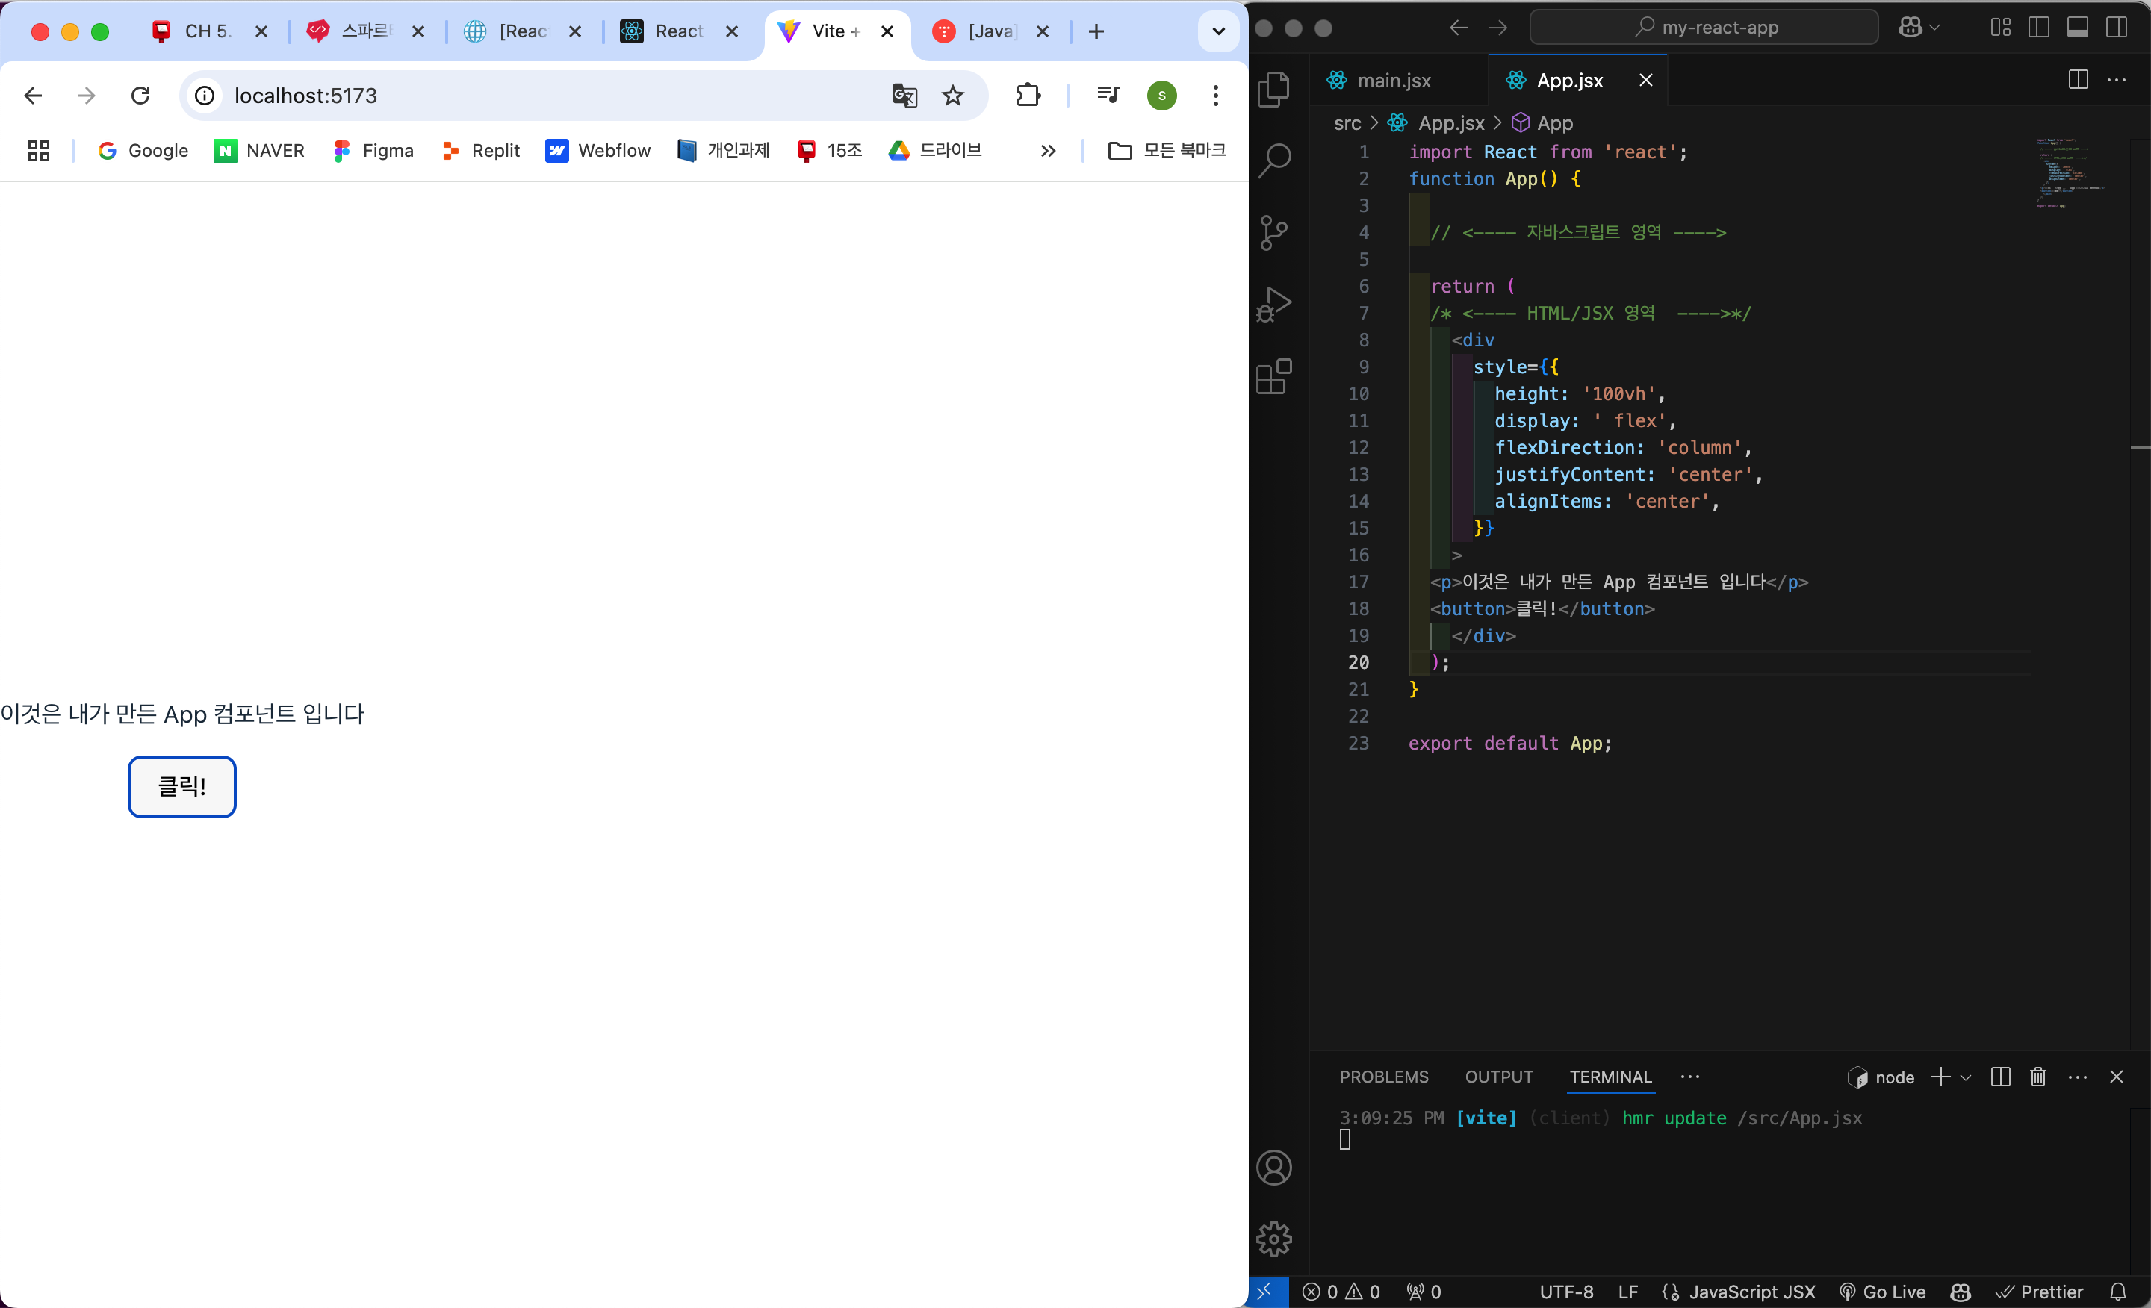The image size is (2151, 1308).
Task: Open Chrome tab search dropdown
Action: [x=1219, y=31]
